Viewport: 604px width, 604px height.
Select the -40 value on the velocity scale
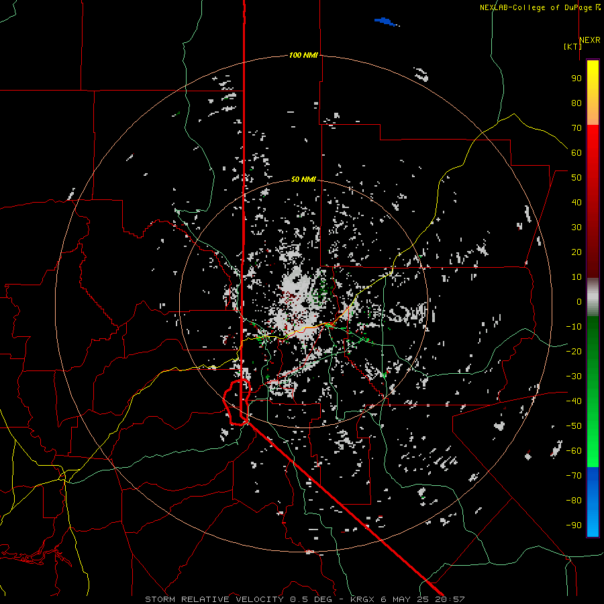pos(574,401)
